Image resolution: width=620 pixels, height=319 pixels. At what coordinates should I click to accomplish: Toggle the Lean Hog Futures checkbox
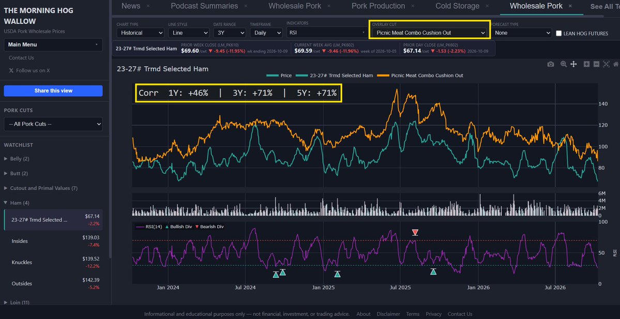[x=558, y=33]
